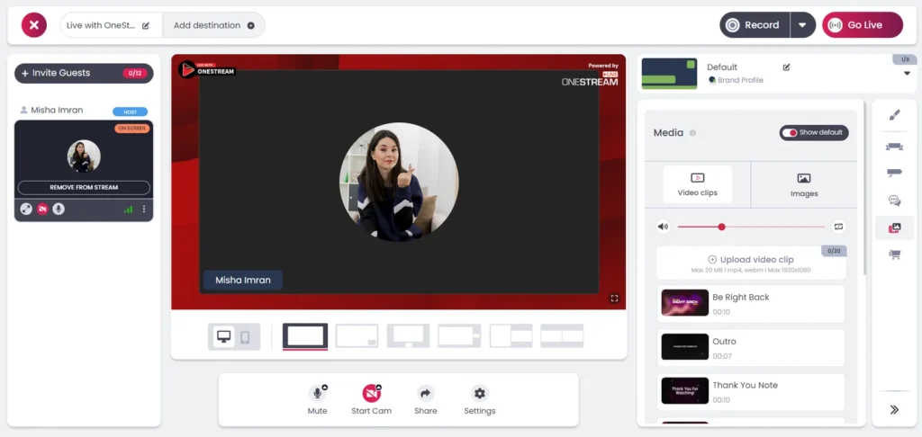
Task: Expand the Brand Profile dropdown
Action: click(x=907, y=74)
